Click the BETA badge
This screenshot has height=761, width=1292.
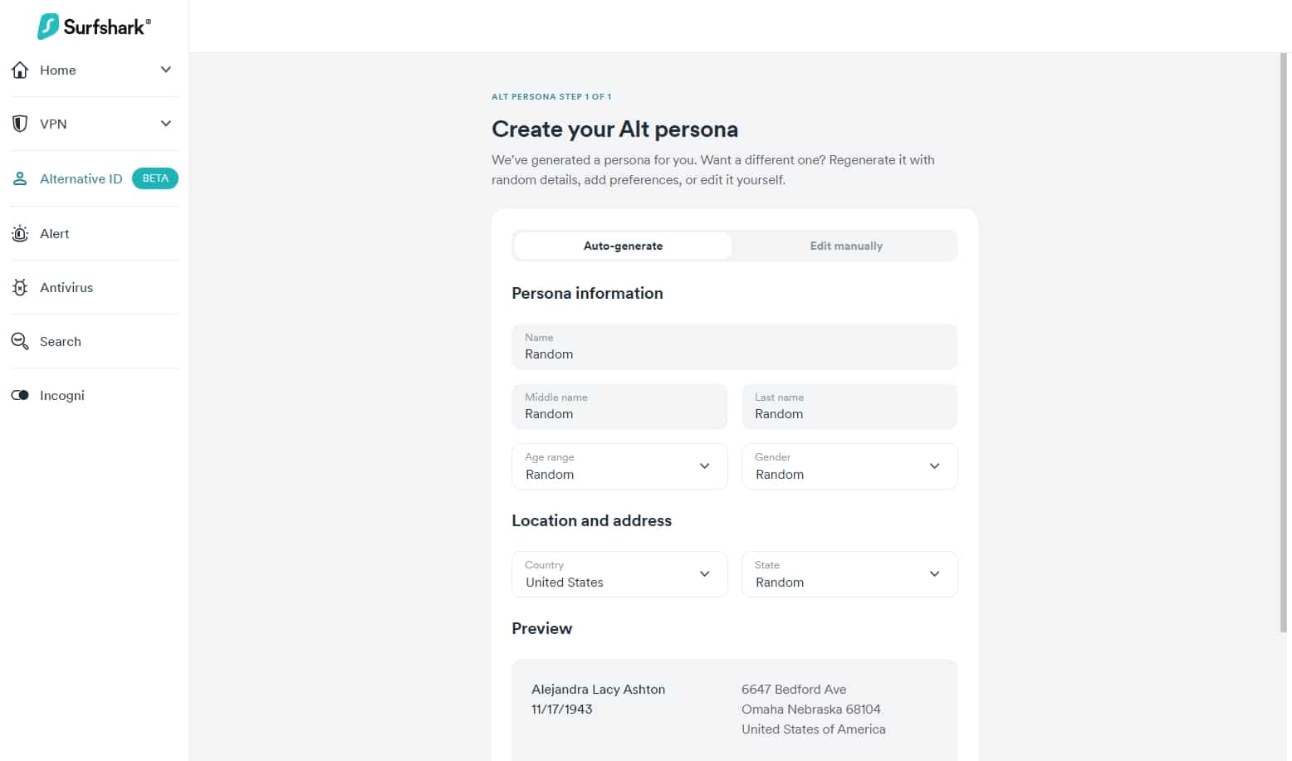tap(155, 178)
